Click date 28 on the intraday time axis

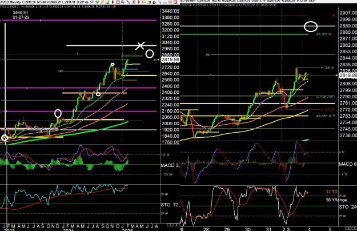pyautogui.click(x=206, y=229)
